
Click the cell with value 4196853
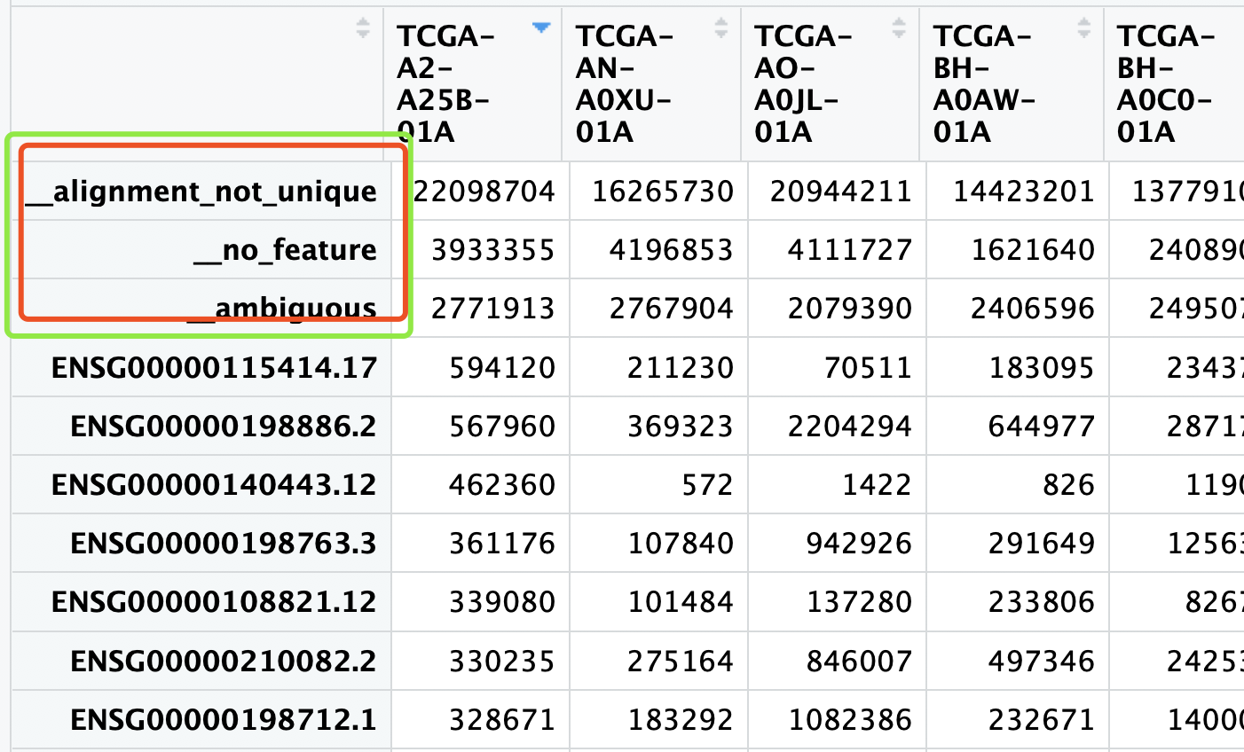658,250
